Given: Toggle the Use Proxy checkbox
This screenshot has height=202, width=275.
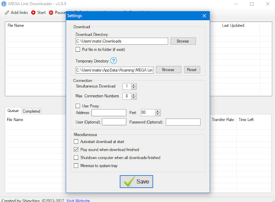Looking at the screenshot, I should 78,106.
